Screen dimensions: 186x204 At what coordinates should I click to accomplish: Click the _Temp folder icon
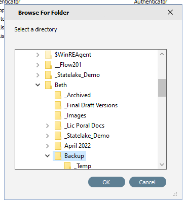coord(67,166)
